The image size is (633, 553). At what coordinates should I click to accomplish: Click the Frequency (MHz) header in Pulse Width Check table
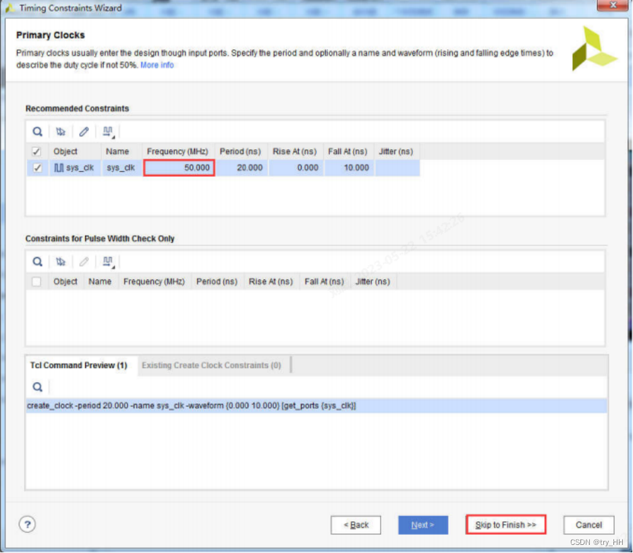point(155,282)
